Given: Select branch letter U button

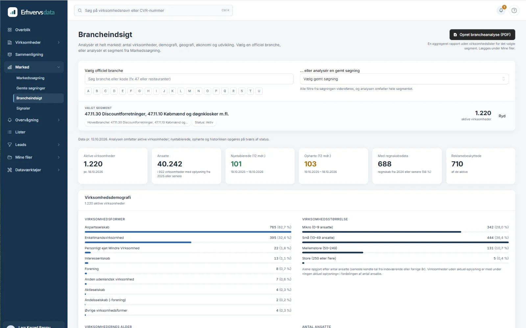Looking at the screenshot, I should point(259,91).
